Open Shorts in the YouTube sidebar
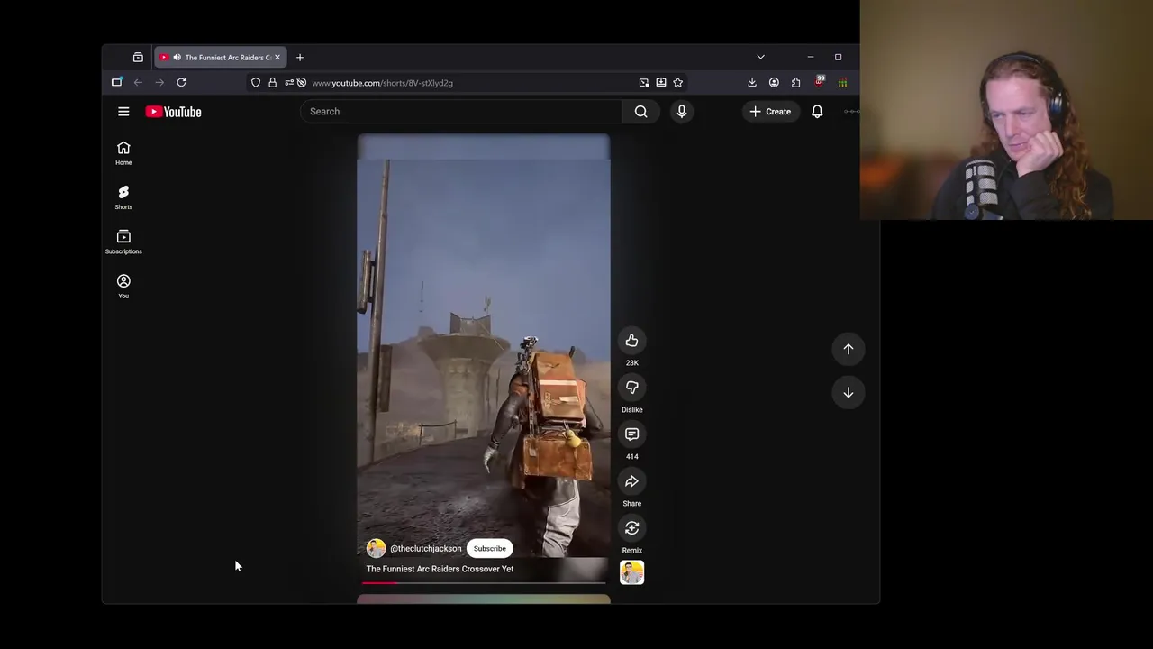The image size is (1153, 649). click(123, 197)
